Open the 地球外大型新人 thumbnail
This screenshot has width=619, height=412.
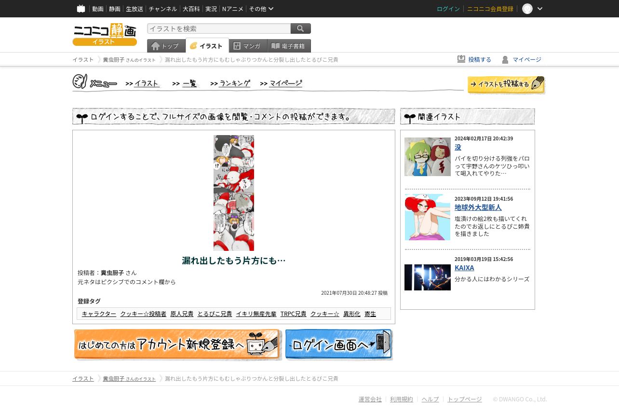coord(428,217)
